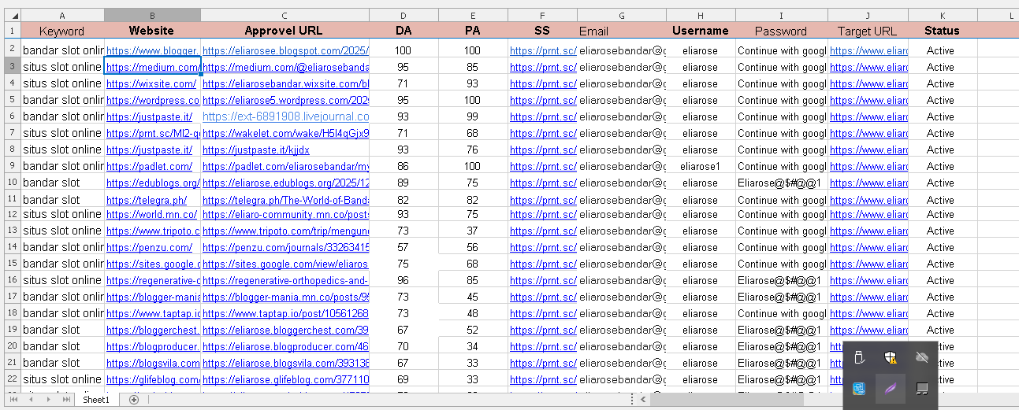
Task: Click the Website header cell
Action: point(152,31)
